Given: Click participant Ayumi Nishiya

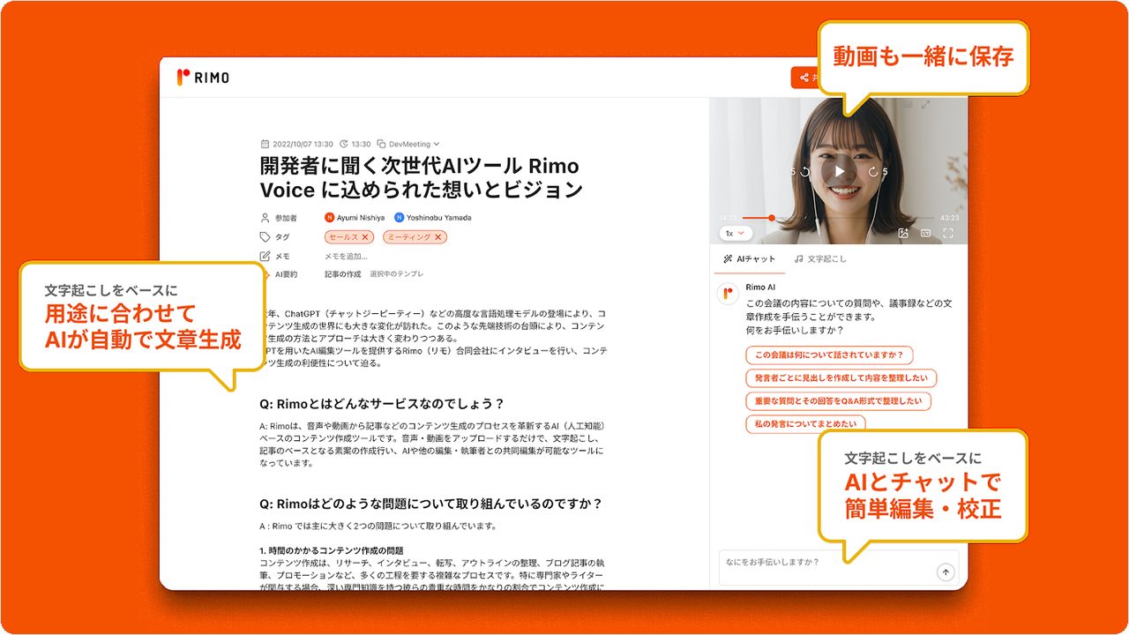Looking at the screenshot, I should (x=355, y=218).
